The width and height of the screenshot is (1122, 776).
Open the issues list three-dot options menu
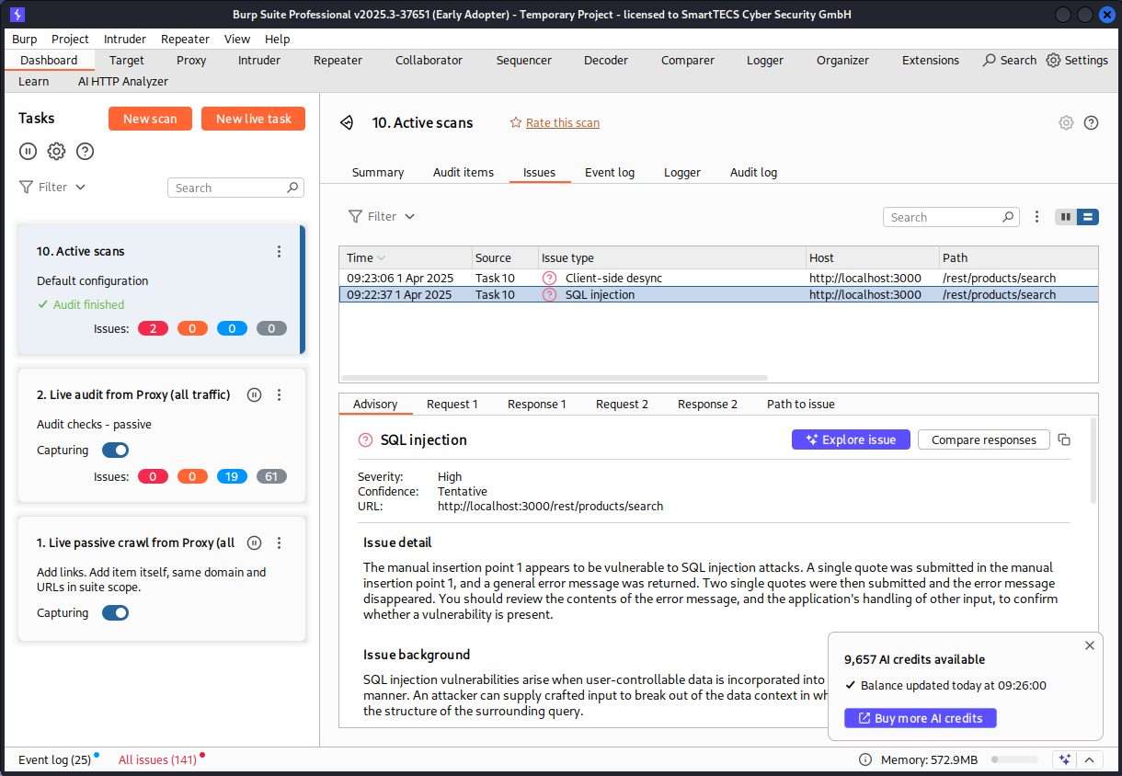point(1036,216)
